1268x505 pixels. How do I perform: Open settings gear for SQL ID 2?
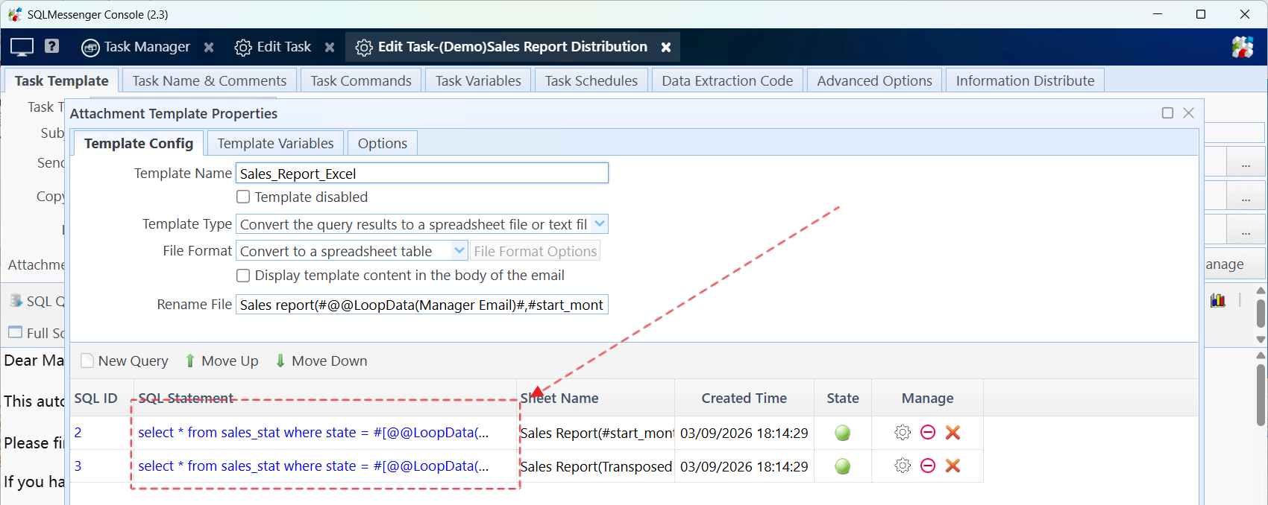pos(903,433)
